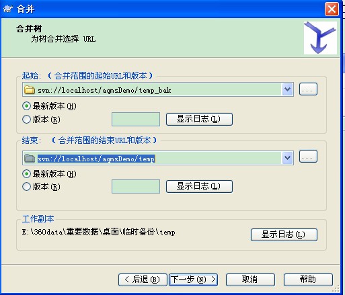This screenshot has height=295, width=345.
Task: Click the start revision number input field
Action: click(x=136, y=120)
